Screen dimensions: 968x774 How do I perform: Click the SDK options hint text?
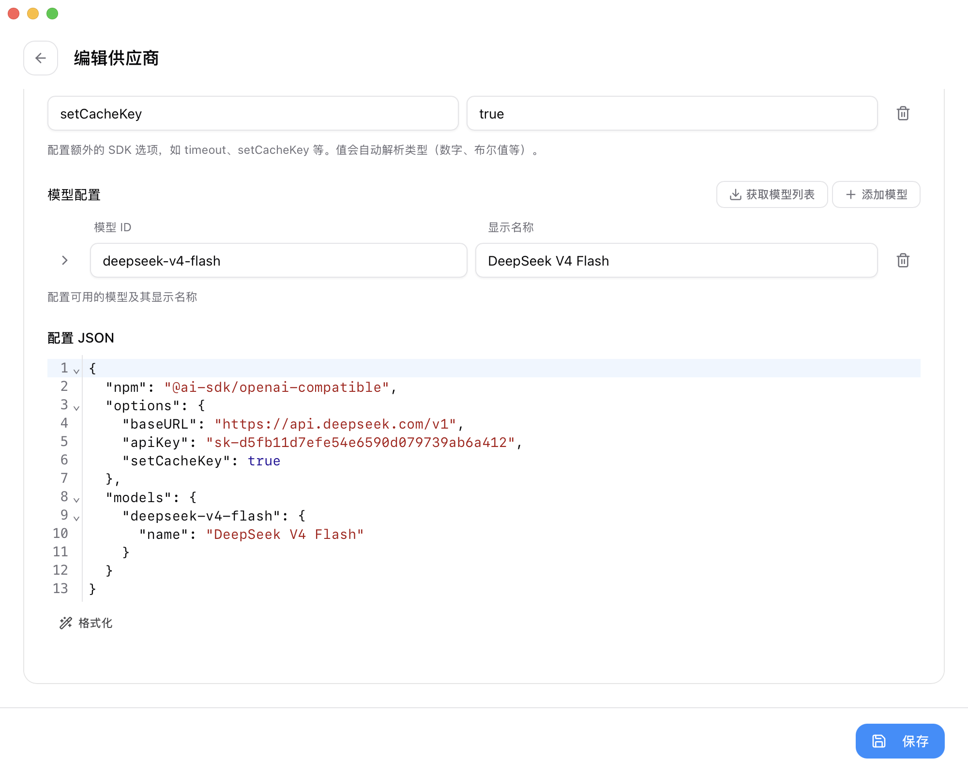[293, 150]
